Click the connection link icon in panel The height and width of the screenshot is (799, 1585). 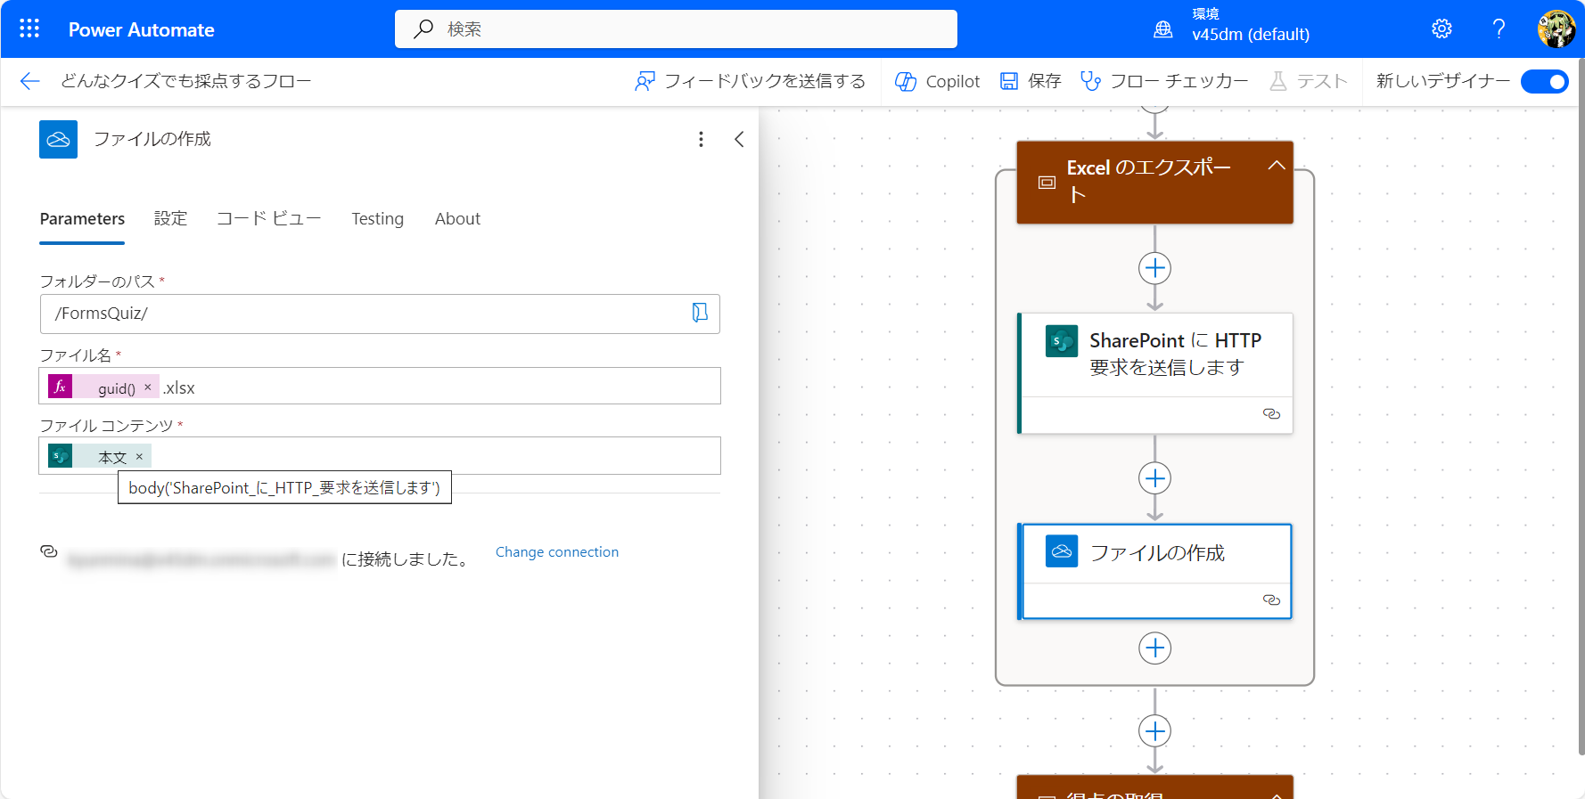click(49, 552)
